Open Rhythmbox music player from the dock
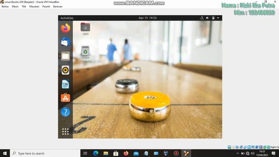Image resolution: width=279 pixels, height=157 pixels. point(65,70)
